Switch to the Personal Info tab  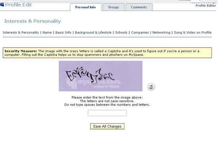coord(86,7)
